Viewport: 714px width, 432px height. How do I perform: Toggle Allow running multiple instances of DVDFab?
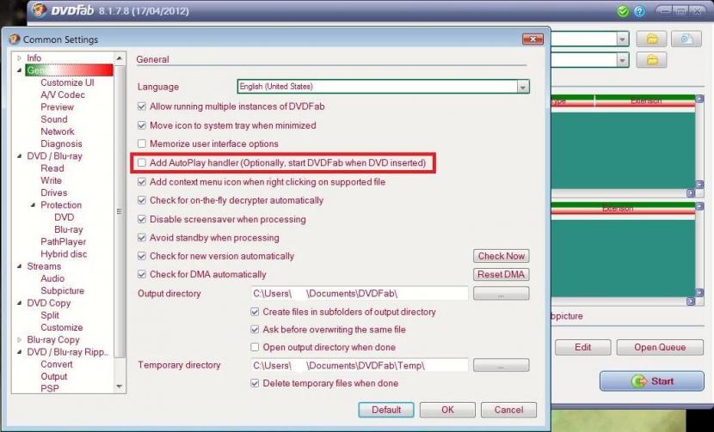click(x=142, y=106)
